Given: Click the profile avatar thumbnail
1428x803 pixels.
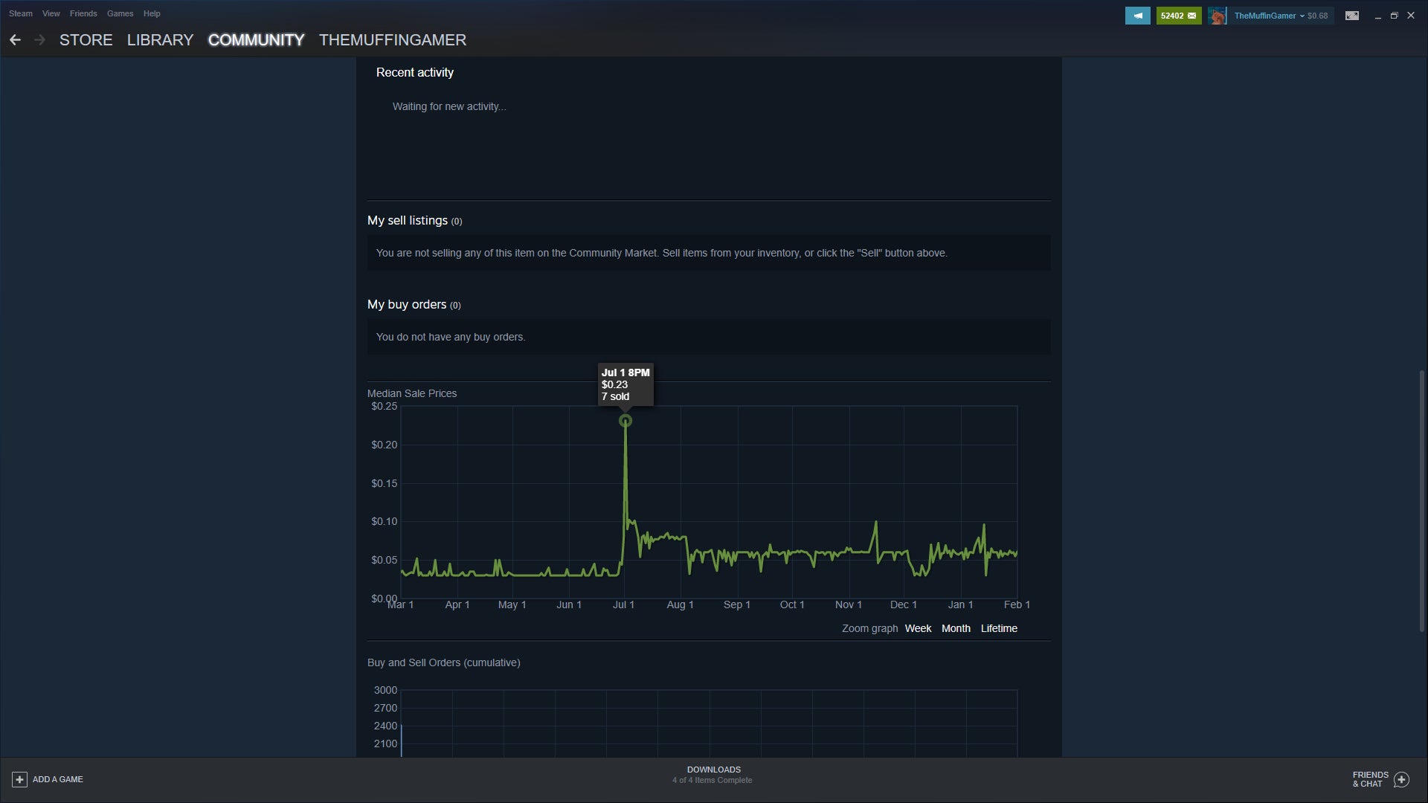Looking at the screenshot, I should tap(1217, 16).
